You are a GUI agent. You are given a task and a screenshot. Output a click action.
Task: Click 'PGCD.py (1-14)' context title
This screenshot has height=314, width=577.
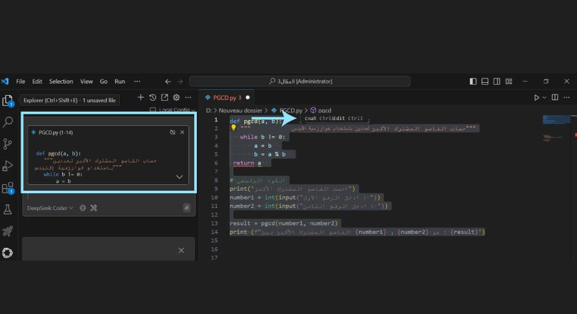[x=56, y=132]
